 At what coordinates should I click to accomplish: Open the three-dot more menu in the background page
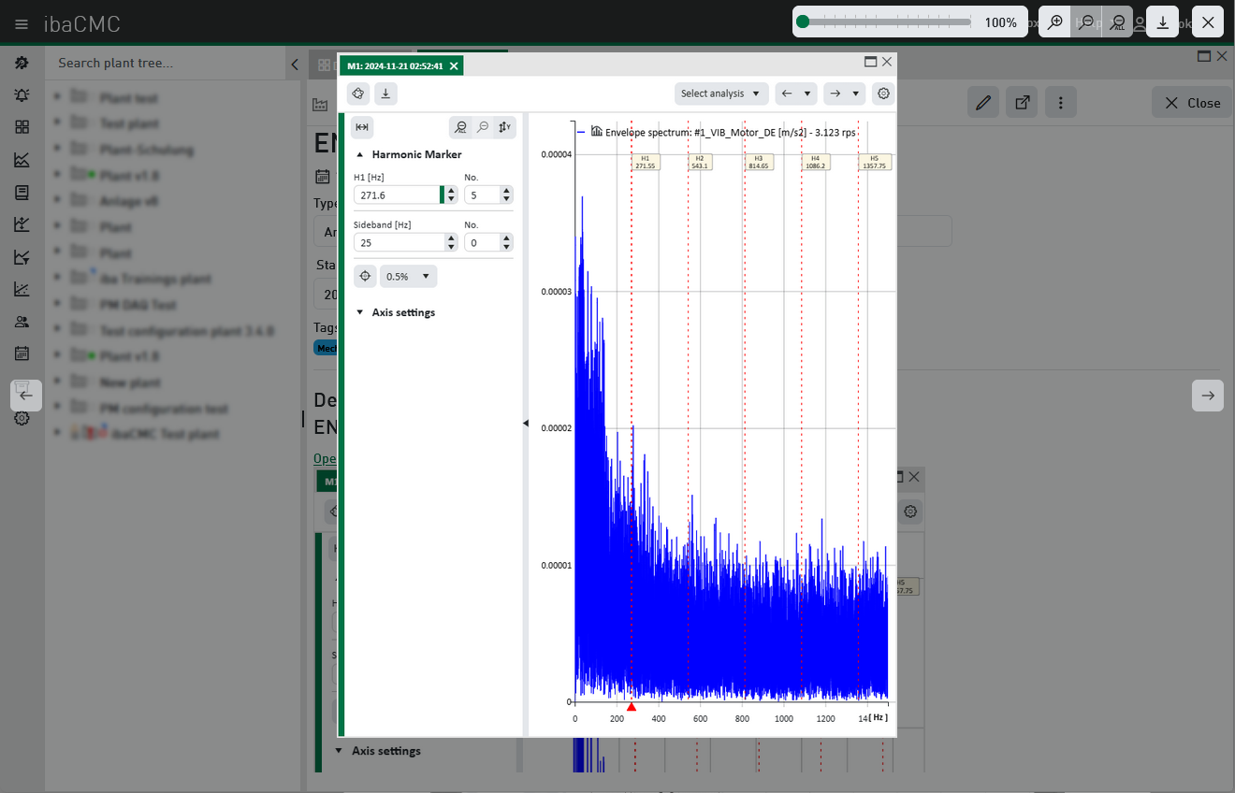coord(1061,103)
